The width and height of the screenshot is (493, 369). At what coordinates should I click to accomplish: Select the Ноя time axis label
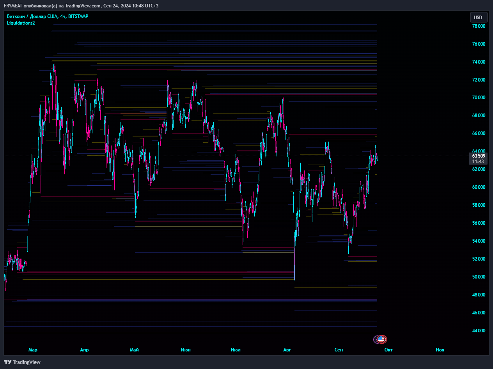tap(440, 350)
